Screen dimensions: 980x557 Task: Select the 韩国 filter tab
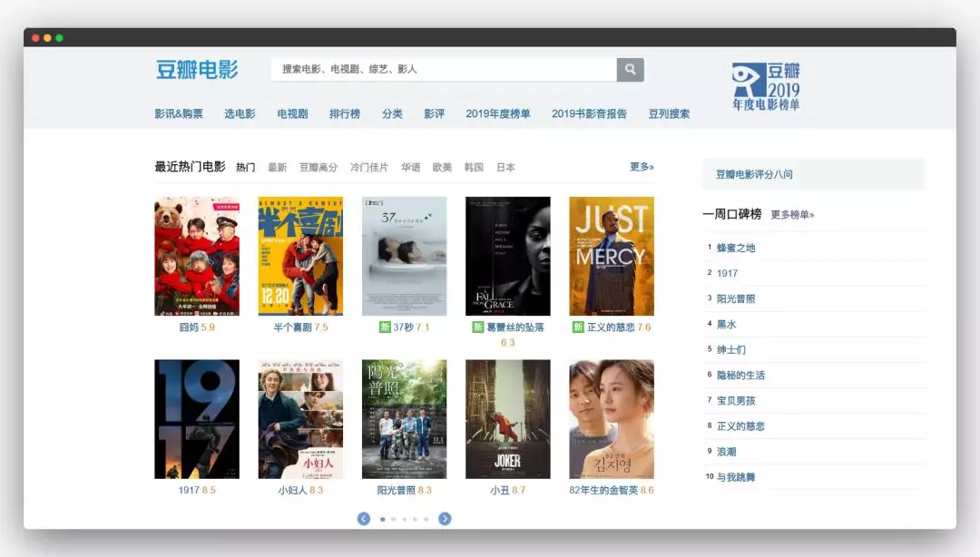click(x=474, y=168)
